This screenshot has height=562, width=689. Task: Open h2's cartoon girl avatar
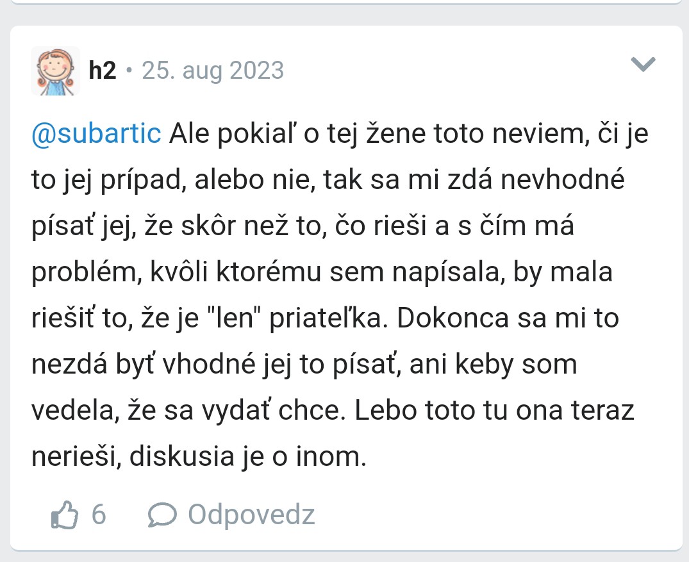[x=55, y=70]
